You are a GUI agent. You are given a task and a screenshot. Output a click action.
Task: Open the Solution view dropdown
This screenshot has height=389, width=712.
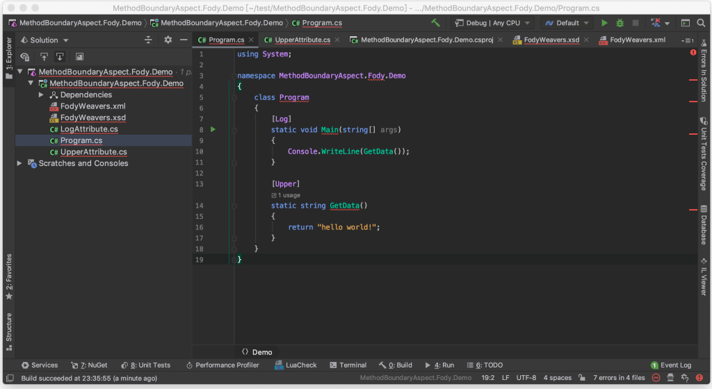[x=44, y=40]
